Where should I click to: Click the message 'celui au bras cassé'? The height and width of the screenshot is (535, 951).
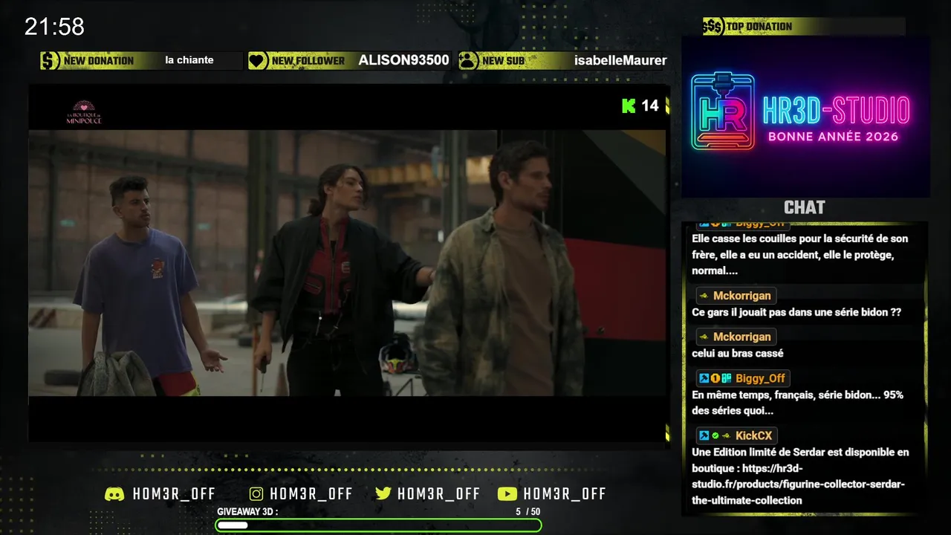coord(738,353)
